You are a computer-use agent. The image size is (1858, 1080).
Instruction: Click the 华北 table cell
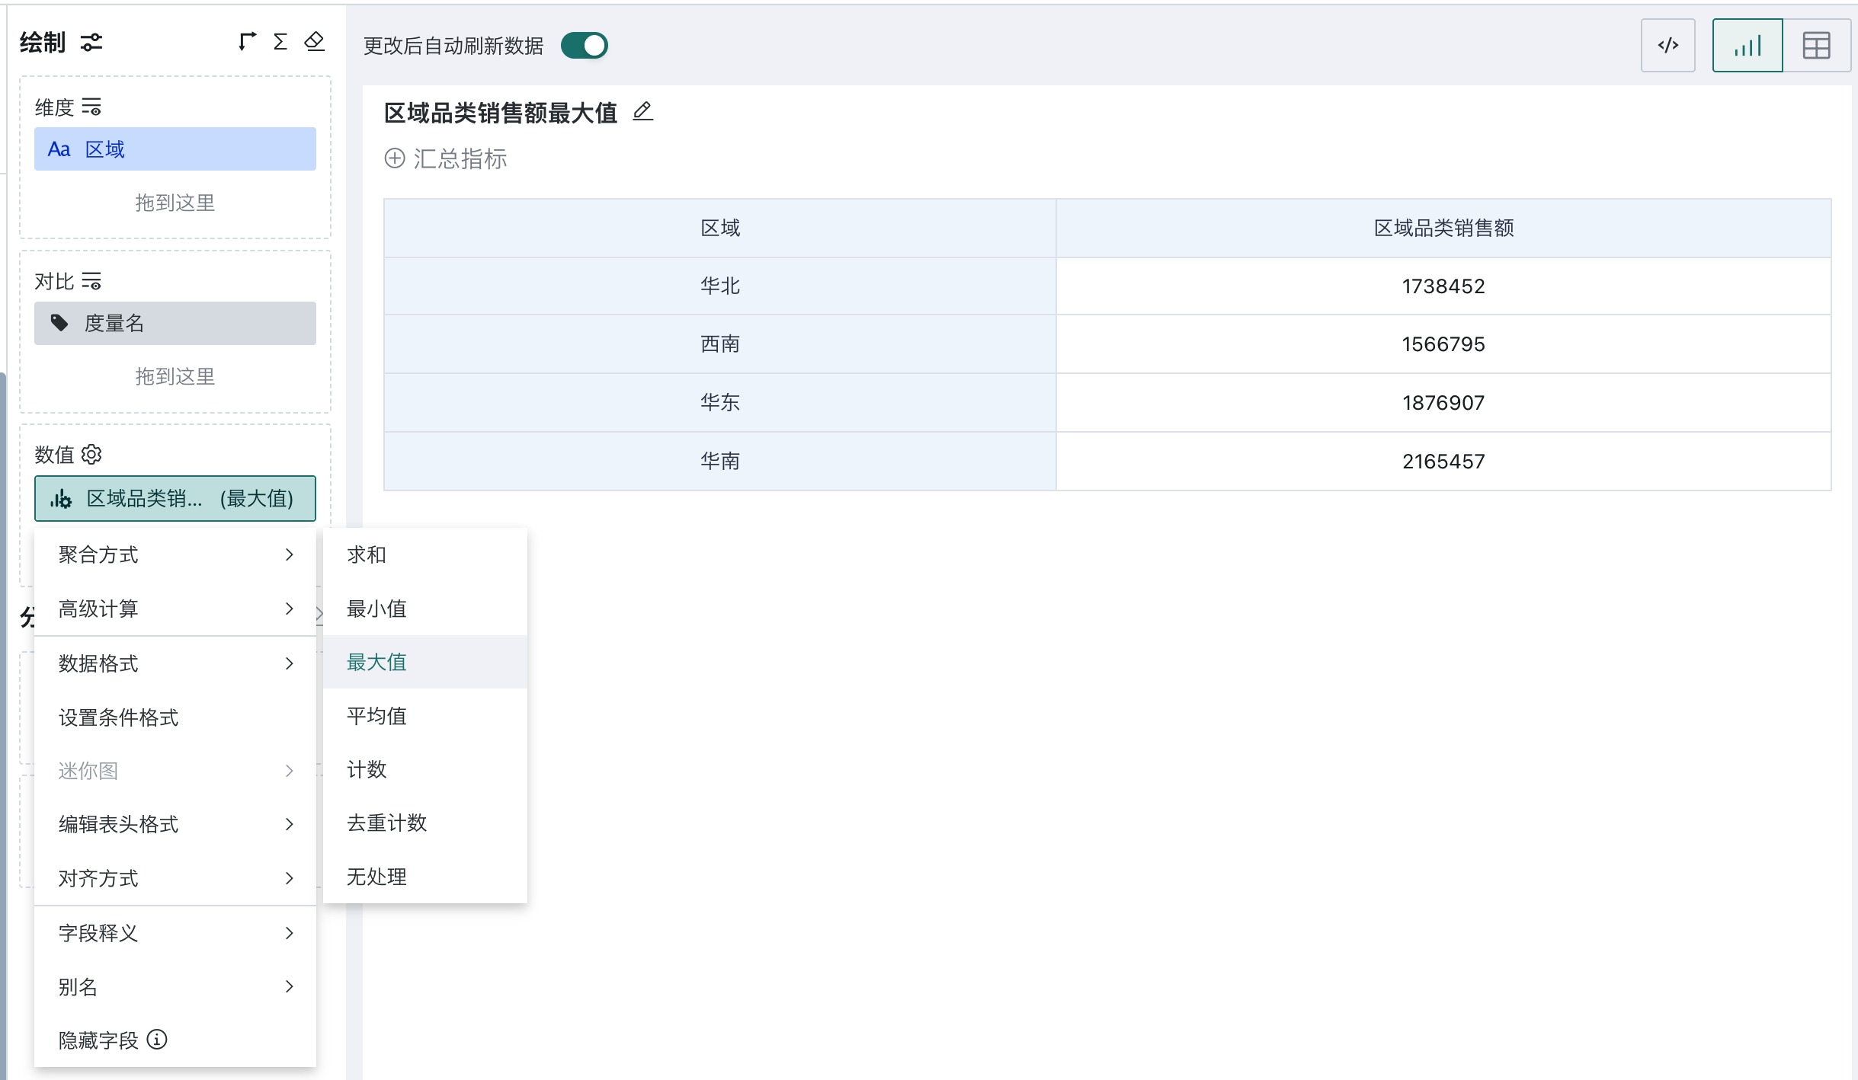[x=720, y=286]
